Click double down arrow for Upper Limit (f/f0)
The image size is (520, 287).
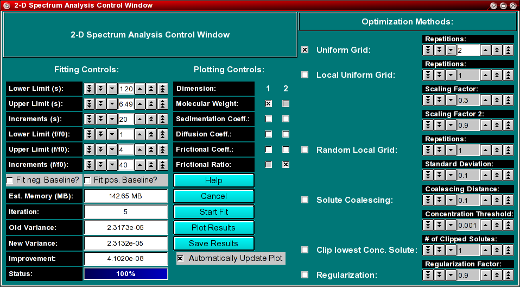[x=100, y=149]
